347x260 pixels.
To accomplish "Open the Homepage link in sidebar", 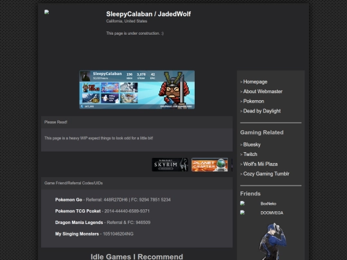I will pos(255,82).
